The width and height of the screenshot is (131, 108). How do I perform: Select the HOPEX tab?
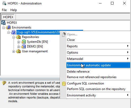8,17
